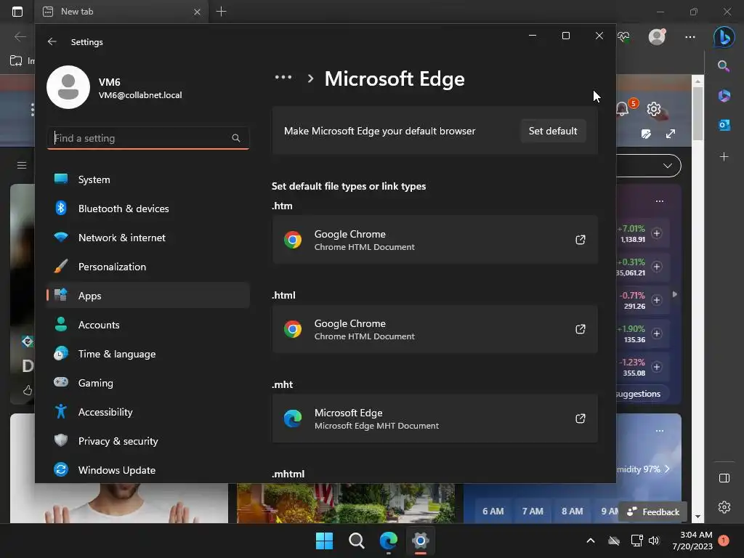
Task: Open System settings category
Action: pos(148,179)
